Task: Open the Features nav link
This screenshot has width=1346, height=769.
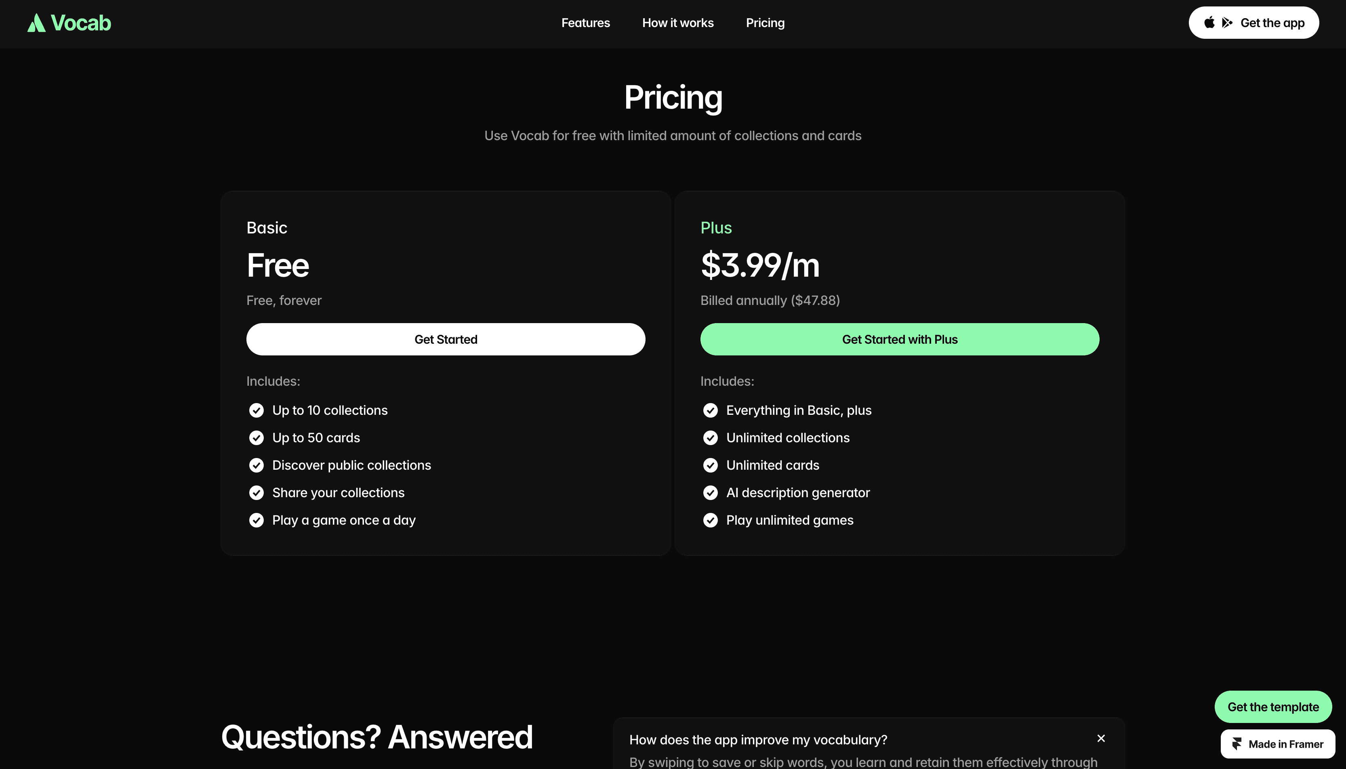Action: (x=585, y=23)
